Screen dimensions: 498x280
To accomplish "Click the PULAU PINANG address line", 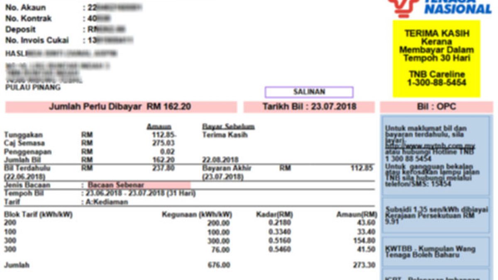I will pyautogui.click(x=32, y=88).
